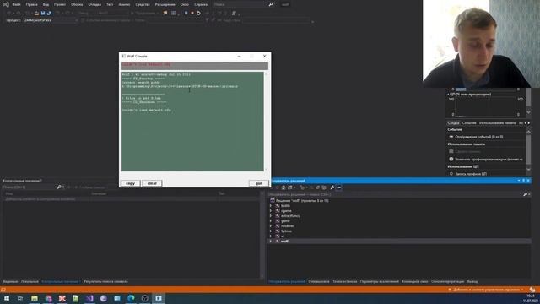Expand the wolf project node
The width and height of the screenshot is (540, 304).
(x=271, y=242)
